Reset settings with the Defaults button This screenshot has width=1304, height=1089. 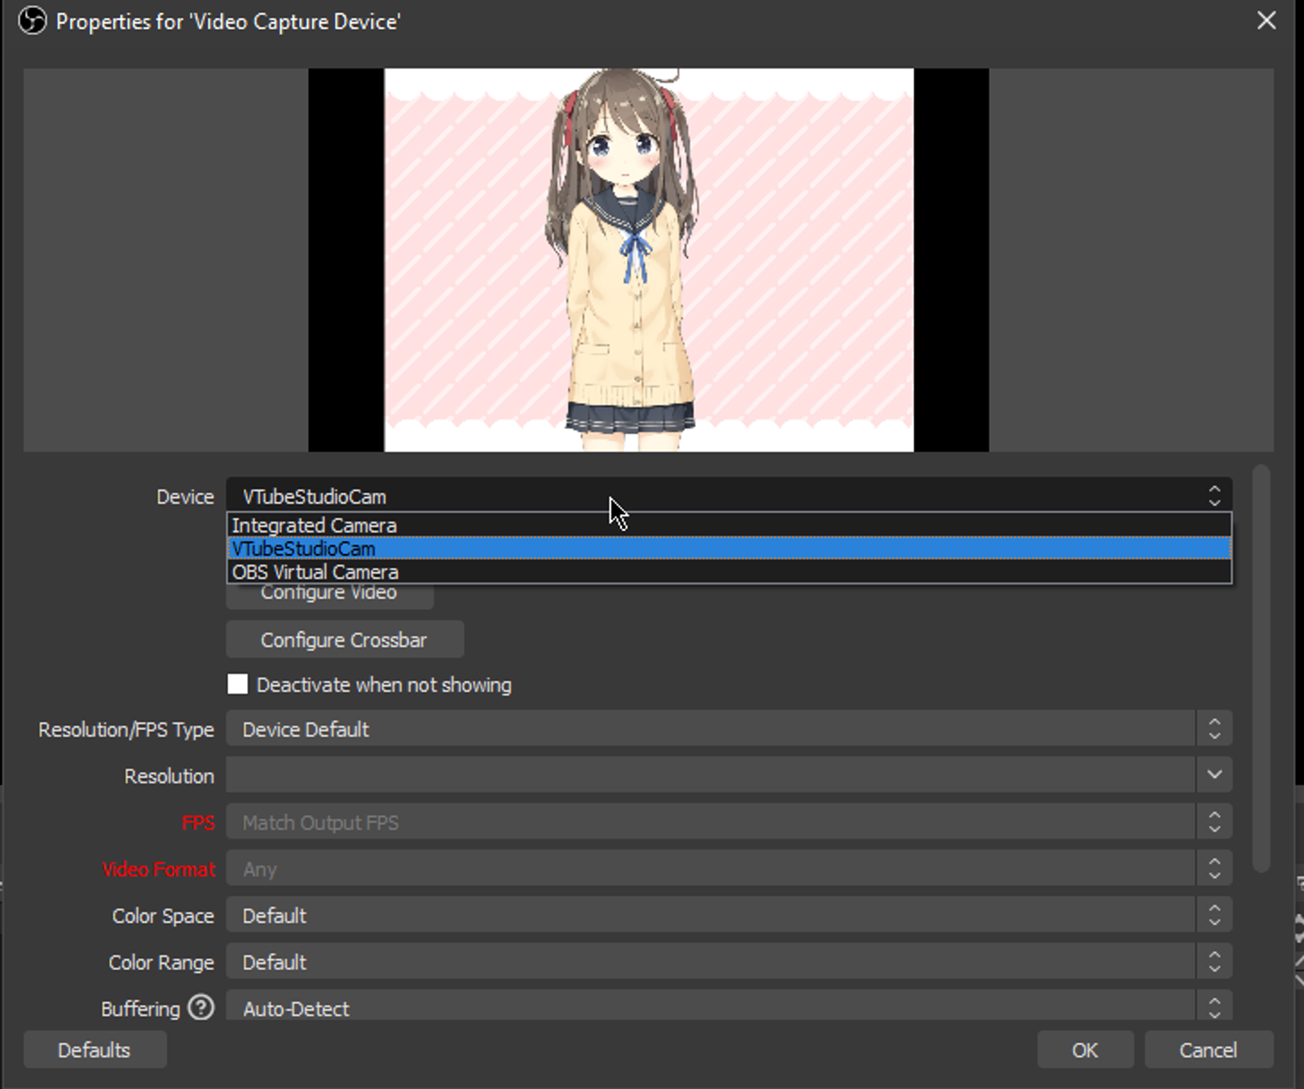coord(95,1050)
